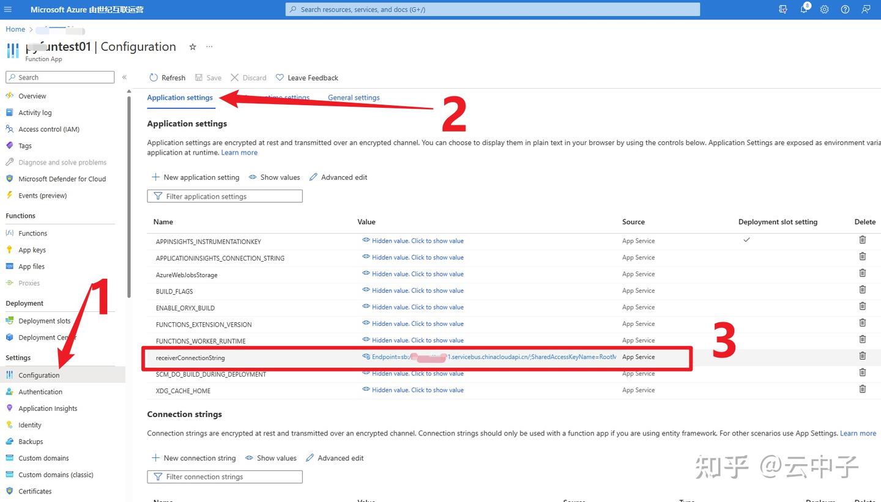Select the Application settings tab

pos(180,97)
